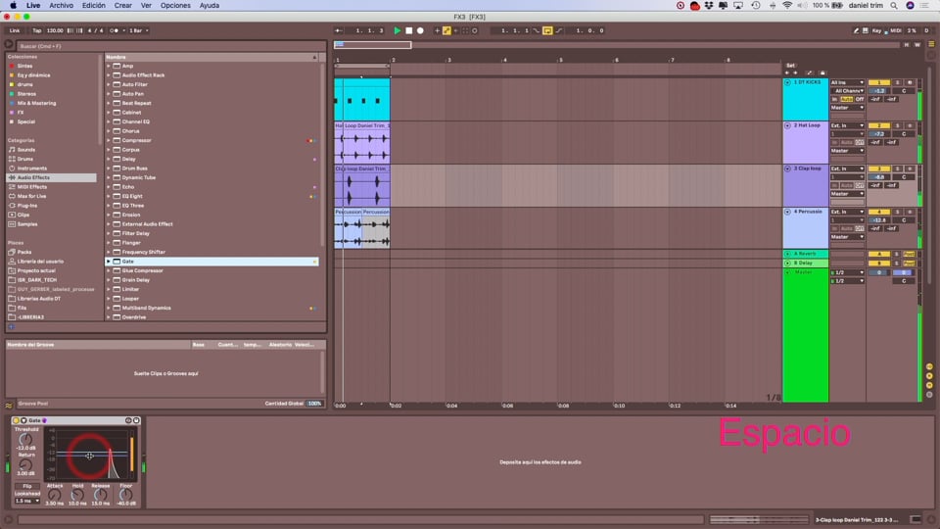The width and height of the screenshot is (940, 529).
Task: Open the Spotlight search icon
Action: pyautogui.click(x=894, y=6)
